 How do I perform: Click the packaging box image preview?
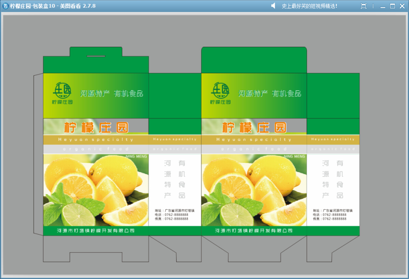[x=204, y=145]
